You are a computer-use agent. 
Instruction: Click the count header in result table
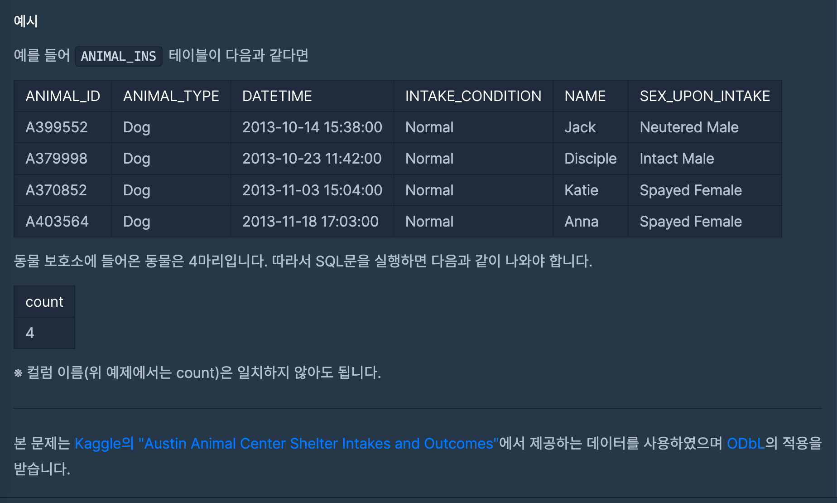coord(44,302)
